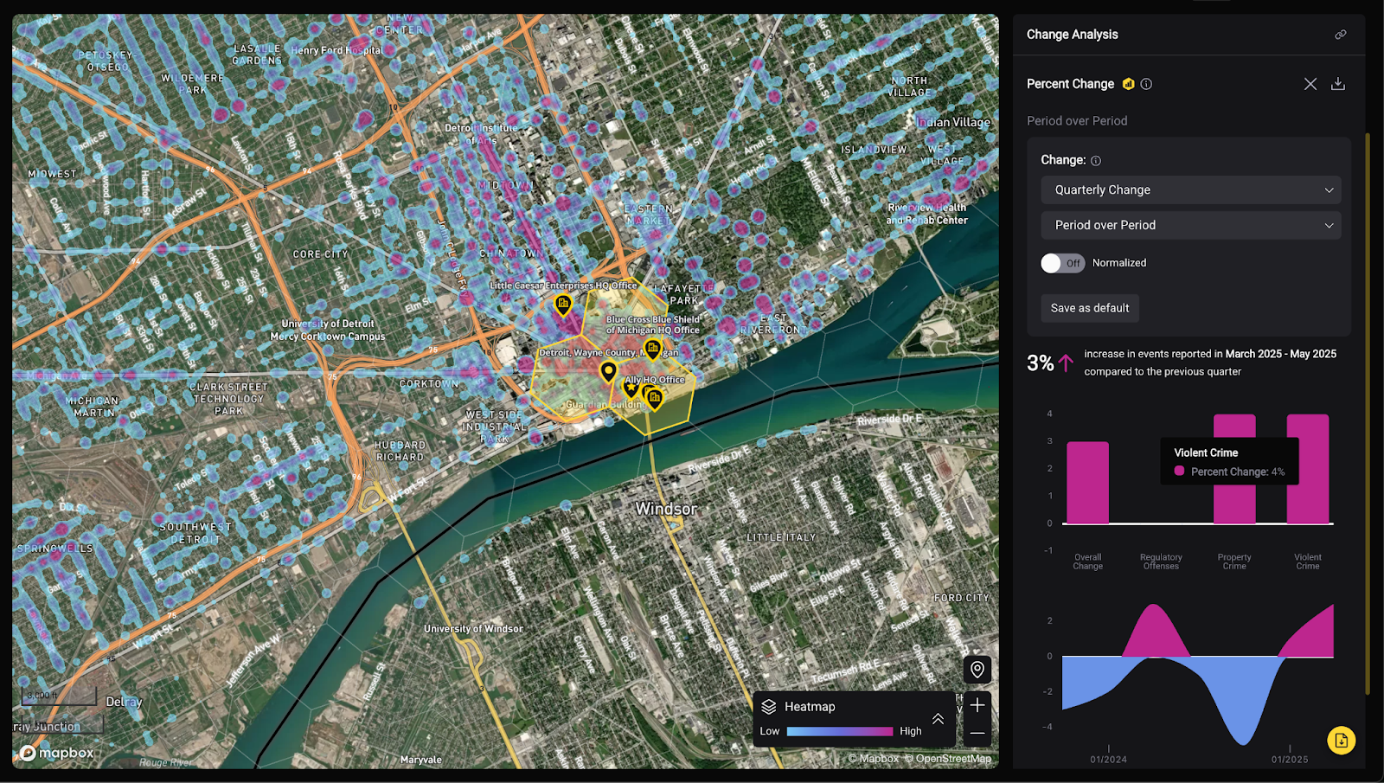The image size is (1384, 783).
Task: Click the Heatmap low-high gradient bar
Action: (x=840, y=731)
